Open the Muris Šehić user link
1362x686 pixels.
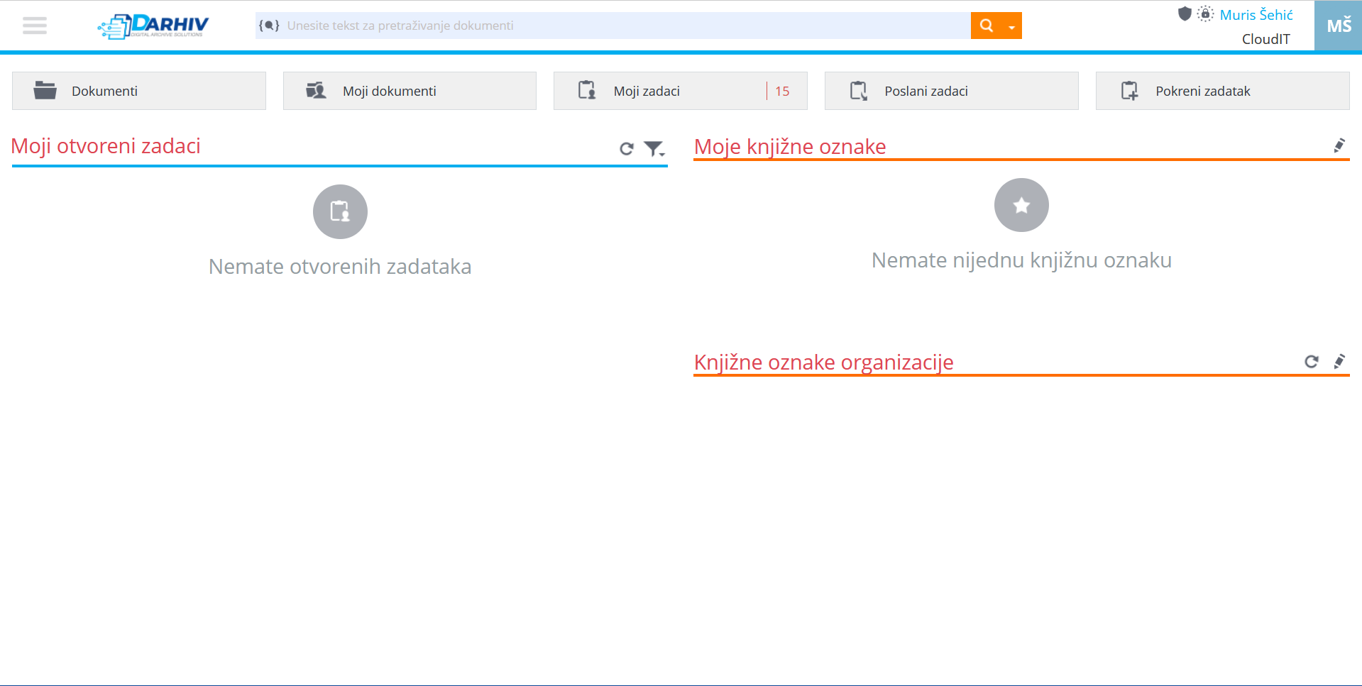[x=1256, y=15]
